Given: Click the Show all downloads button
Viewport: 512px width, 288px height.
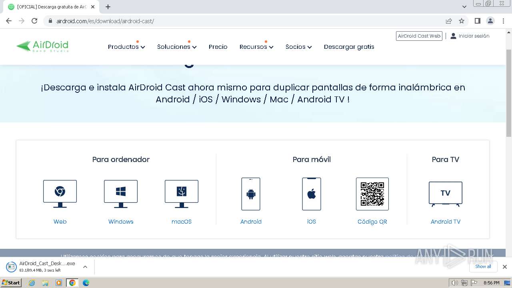Looking at the screenshot, I should pos(483,266).
